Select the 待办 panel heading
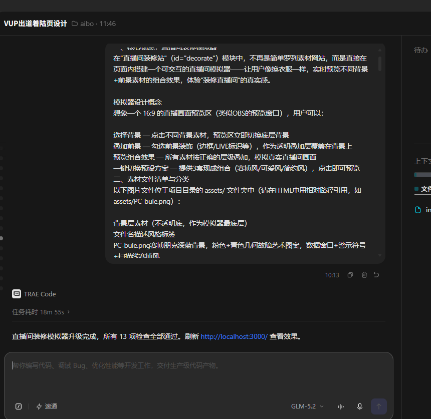 coord(421,50)
